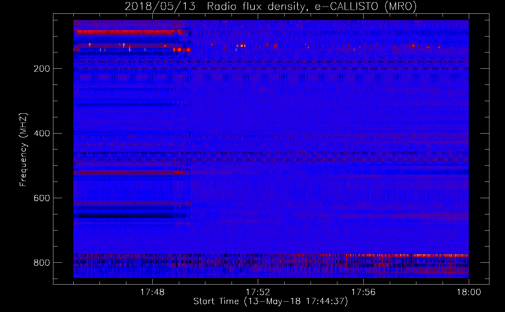The image size is (505, 312).
Task: Click the 600 frequency tick label
Action: (x=42, y=198)
